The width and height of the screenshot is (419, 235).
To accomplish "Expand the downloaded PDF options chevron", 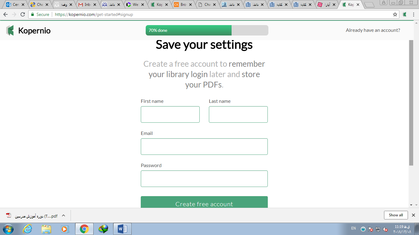I will tap(63, 215).
